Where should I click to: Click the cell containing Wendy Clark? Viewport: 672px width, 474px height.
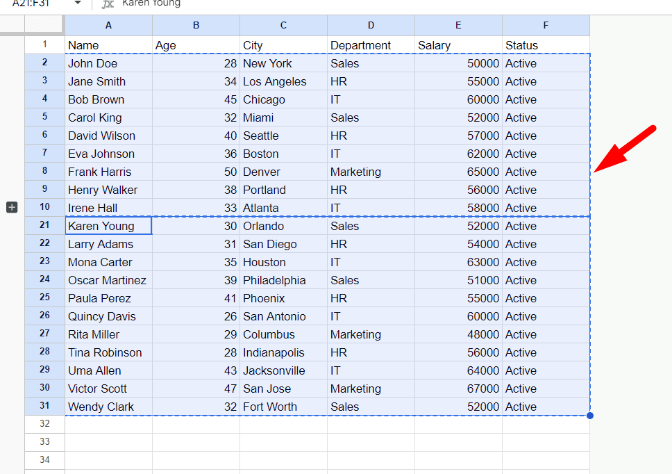click(108, 406)
